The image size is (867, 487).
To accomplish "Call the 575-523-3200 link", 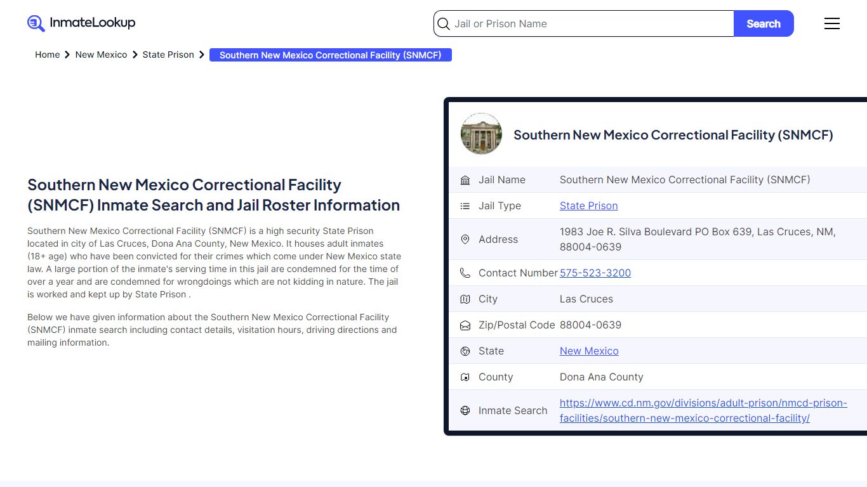I will pyautogui.click(x=595, y=273).
